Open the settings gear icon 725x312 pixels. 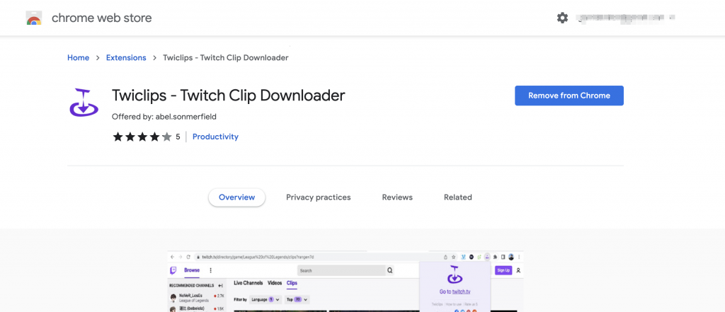pos(562,18)
